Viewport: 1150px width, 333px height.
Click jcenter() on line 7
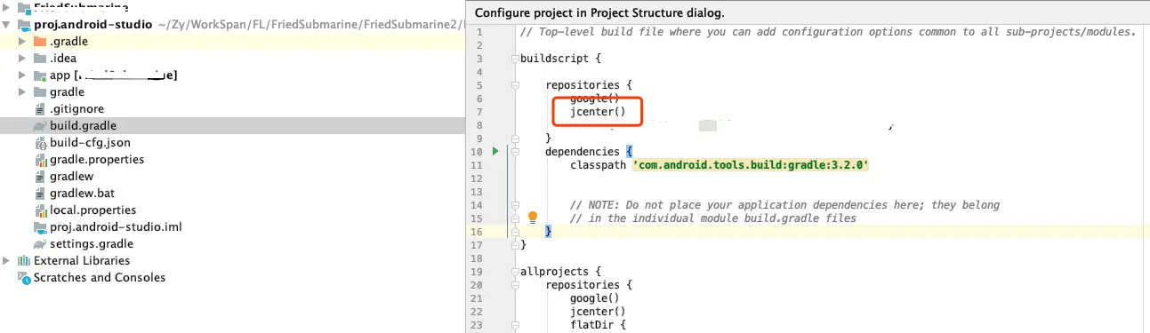pyautogui.click(x=598, y=112)
